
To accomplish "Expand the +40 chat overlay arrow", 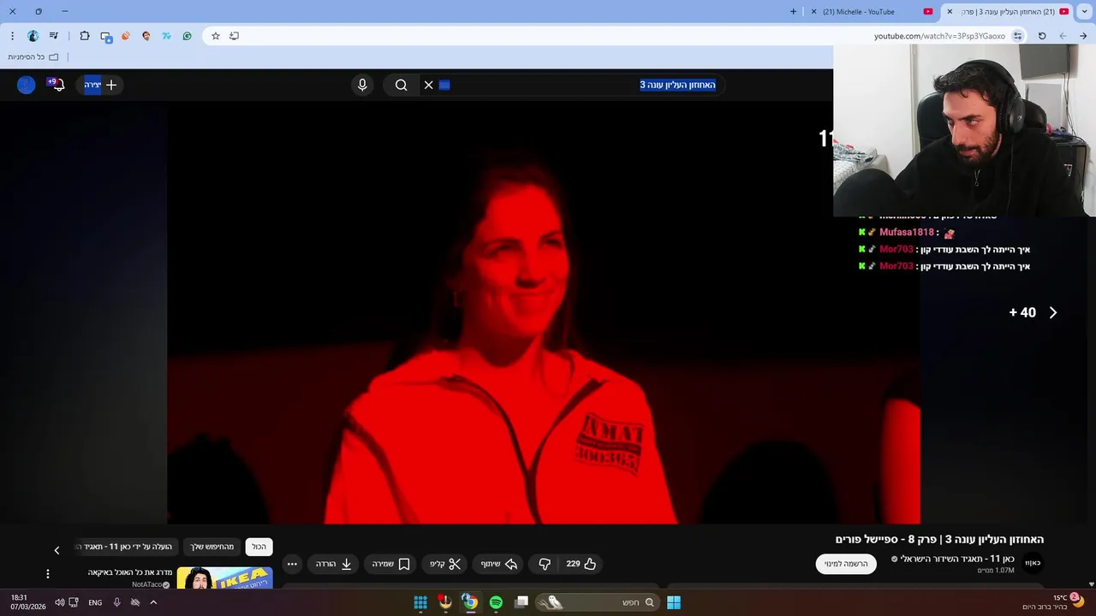I will click(x=1053, y=312).
